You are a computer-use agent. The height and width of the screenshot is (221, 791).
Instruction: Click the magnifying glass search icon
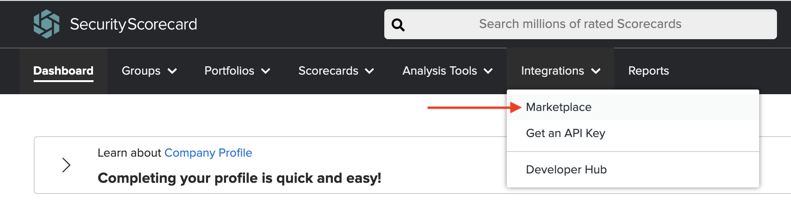click(398, 24)
